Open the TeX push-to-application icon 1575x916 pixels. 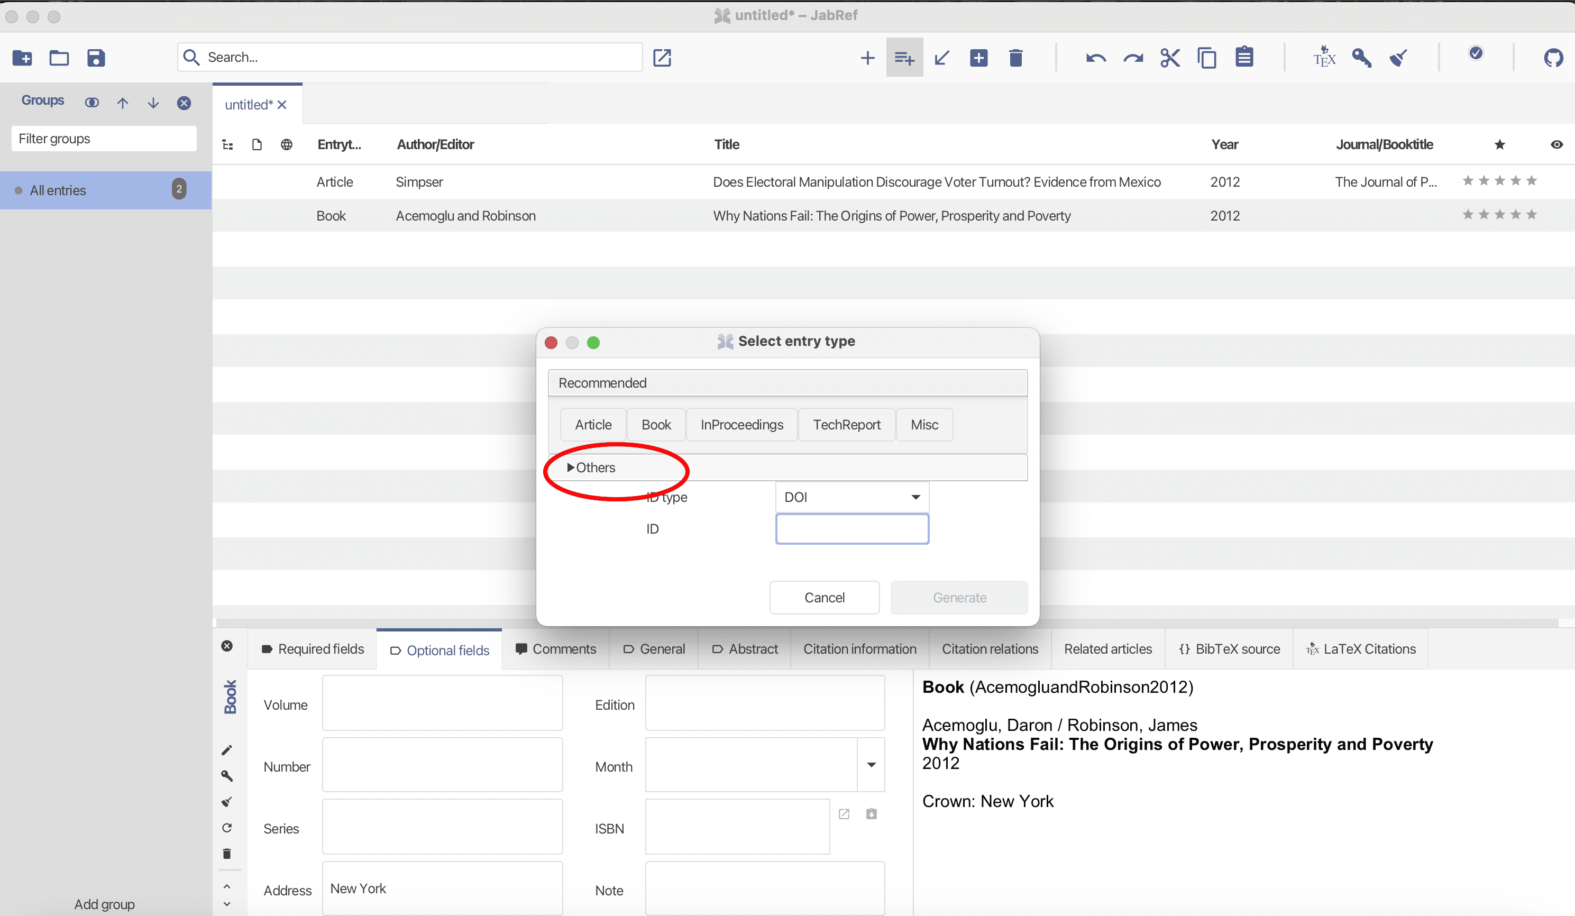[1324, 58]
